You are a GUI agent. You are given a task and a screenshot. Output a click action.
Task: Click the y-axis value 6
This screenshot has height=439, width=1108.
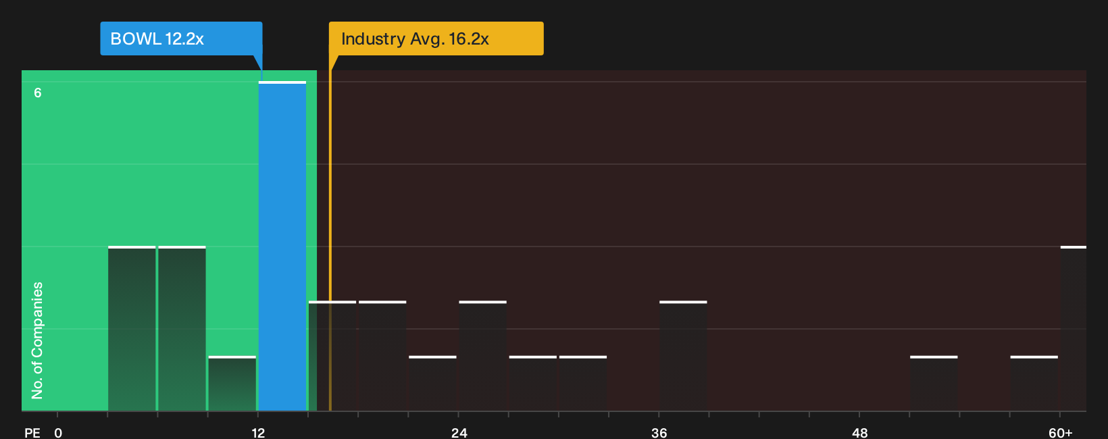click(38, 93)
